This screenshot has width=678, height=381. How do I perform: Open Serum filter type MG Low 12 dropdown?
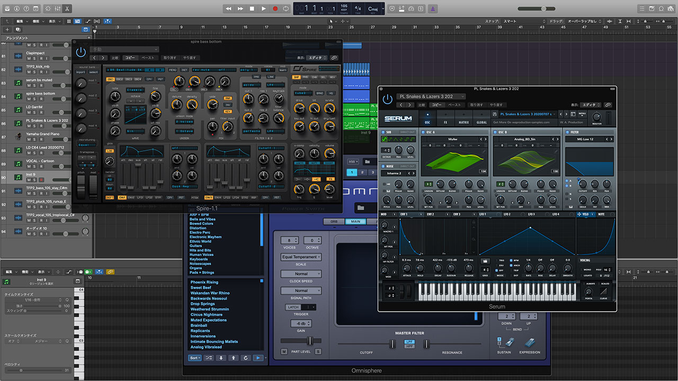(x=584, y=139)
